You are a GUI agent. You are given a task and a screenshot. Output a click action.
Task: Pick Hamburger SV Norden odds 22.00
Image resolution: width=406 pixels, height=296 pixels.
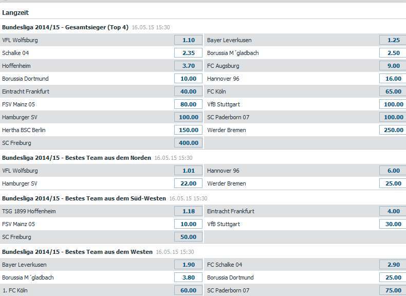(x=188, y=183)
